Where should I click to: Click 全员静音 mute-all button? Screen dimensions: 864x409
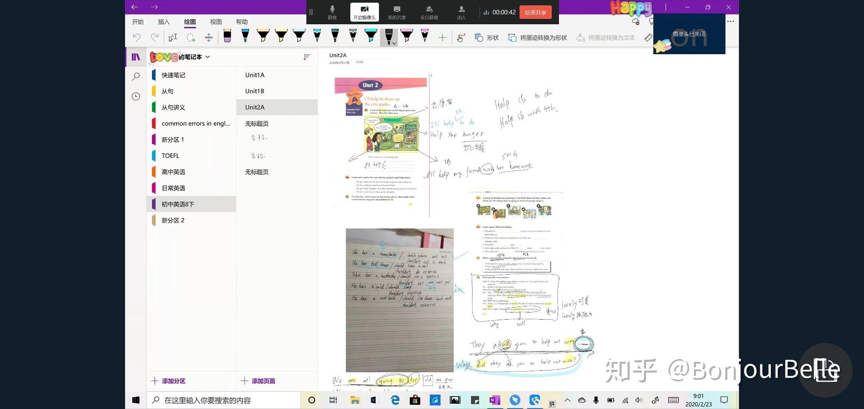pyautogui.click(x=429, y=12)
